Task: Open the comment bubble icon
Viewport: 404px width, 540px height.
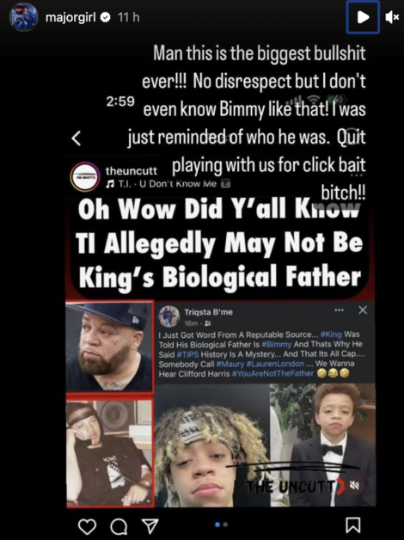Action: click(x=119, y=526)
